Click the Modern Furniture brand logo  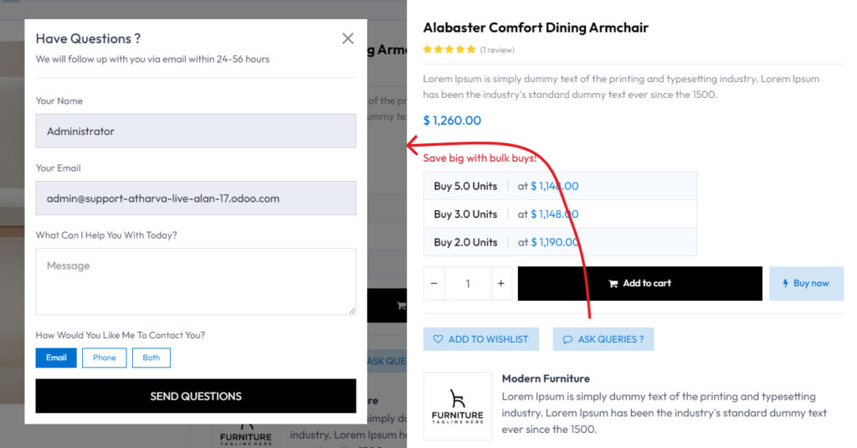click(x=457, y=406)
